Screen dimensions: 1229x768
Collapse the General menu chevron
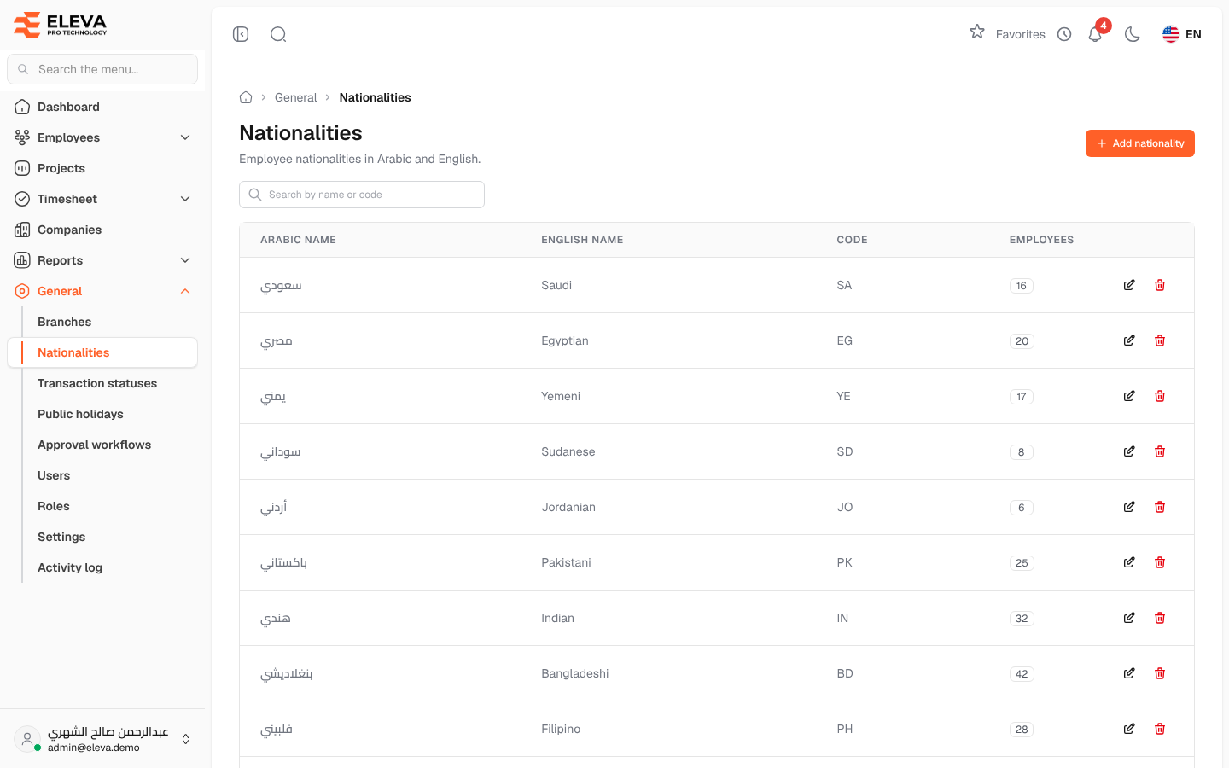[185, 291]
